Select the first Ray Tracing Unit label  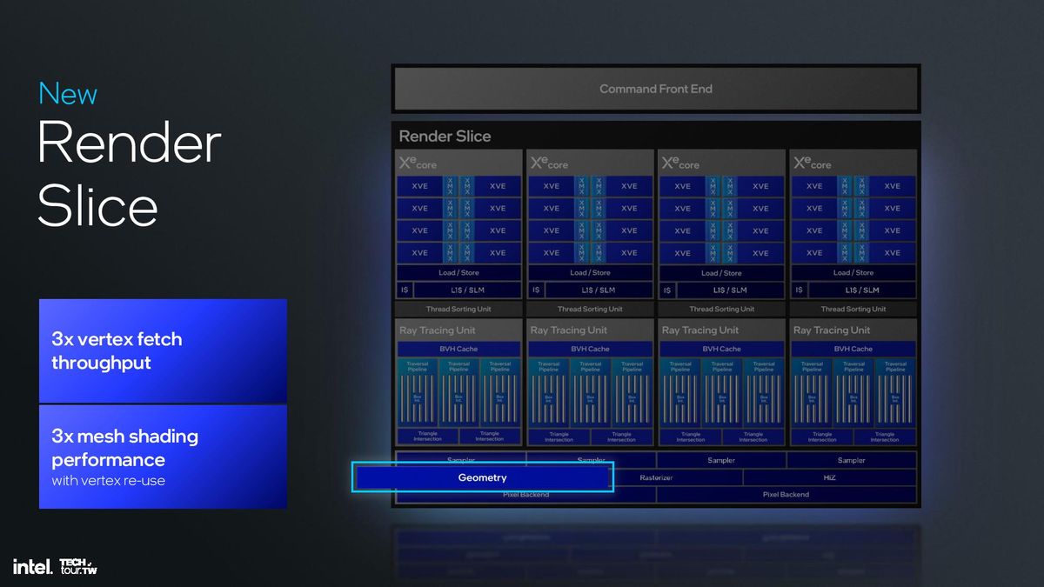[x=438, y=330]
